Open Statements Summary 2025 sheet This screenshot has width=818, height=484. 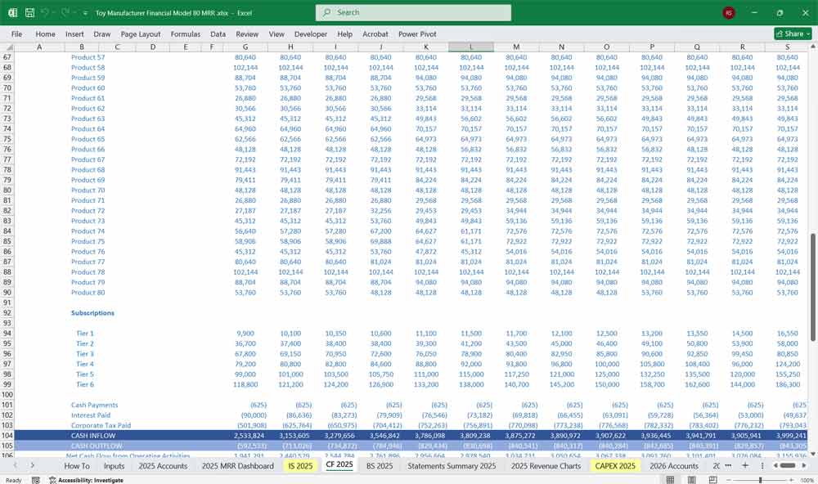452,466
